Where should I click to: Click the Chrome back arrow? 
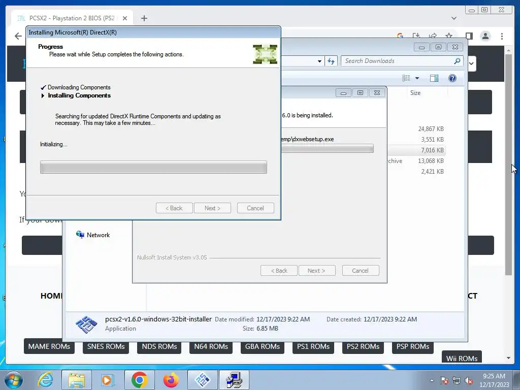pyautogui.click(x=18, y=36)
